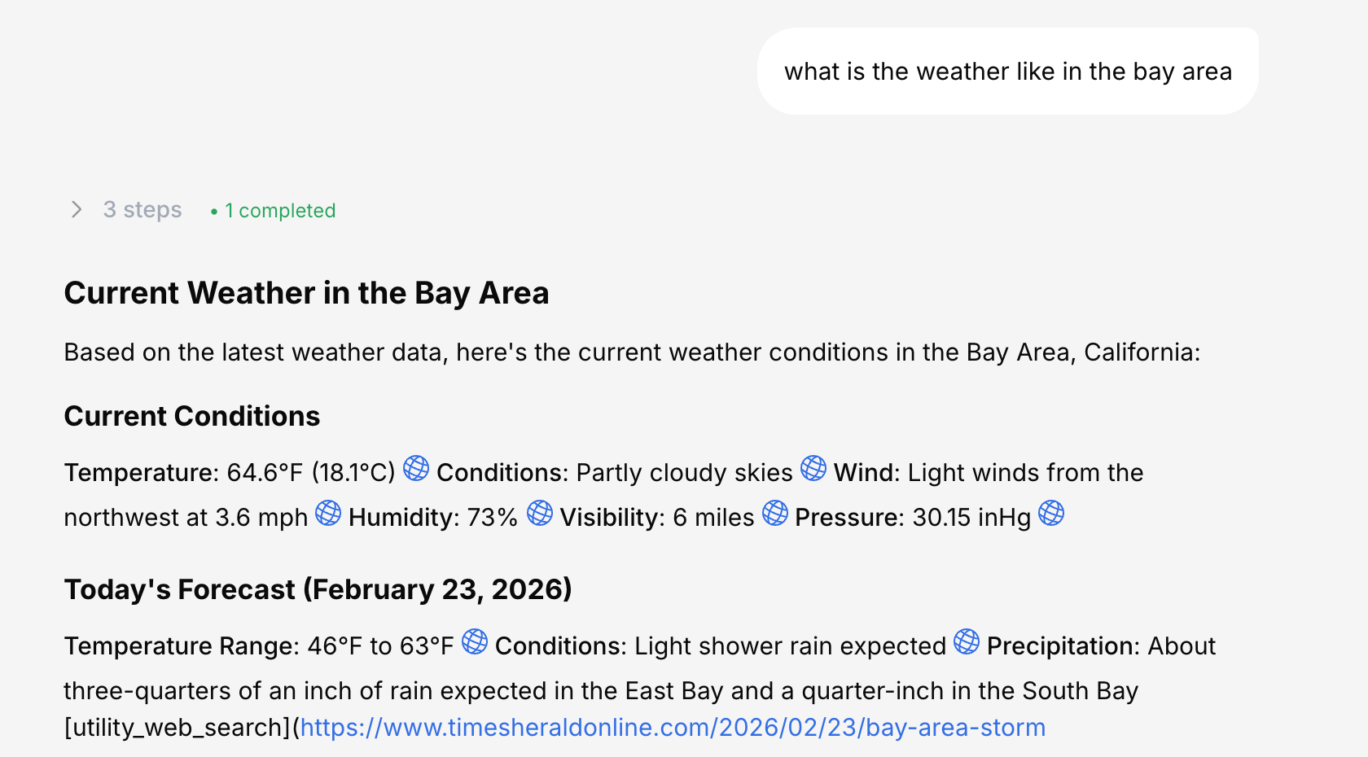Click the "Current Conditions" subheading
The image size is (1368, 757).
click(x=192, y=416)
